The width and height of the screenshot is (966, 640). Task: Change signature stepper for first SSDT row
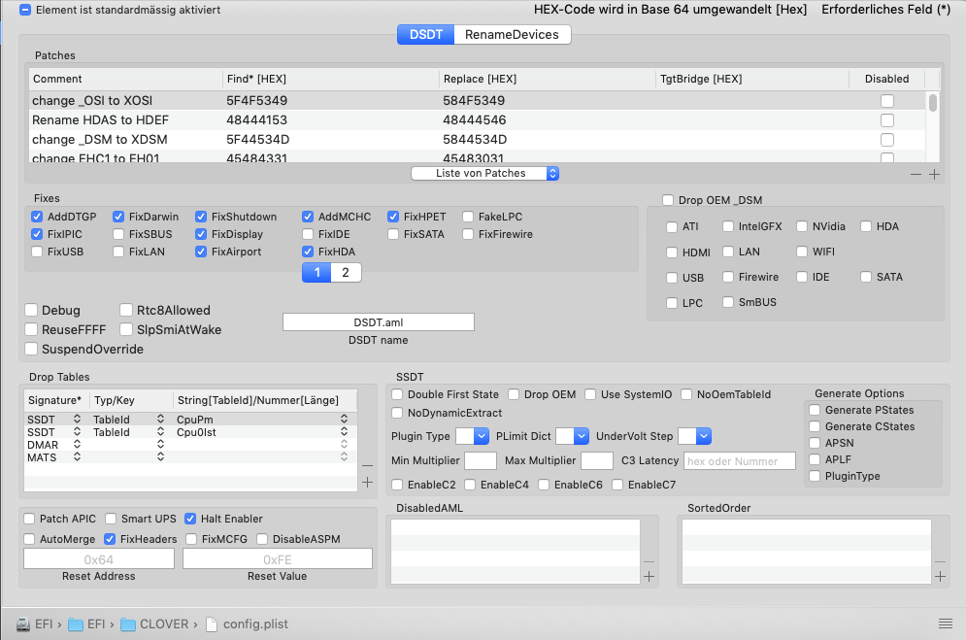pyautogui.click(x=77, y=419)
